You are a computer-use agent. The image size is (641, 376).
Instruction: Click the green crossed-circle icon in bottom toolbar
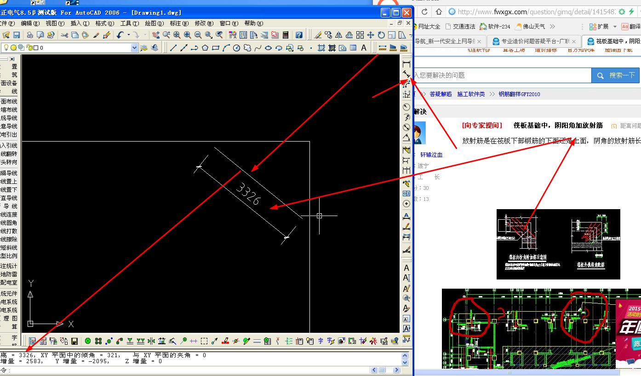[88, 341]
